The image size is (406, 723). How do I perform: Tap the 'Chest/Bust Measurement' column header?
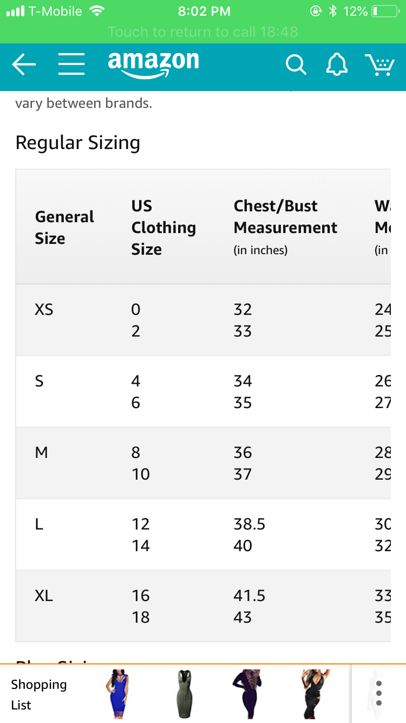(285, 227)
